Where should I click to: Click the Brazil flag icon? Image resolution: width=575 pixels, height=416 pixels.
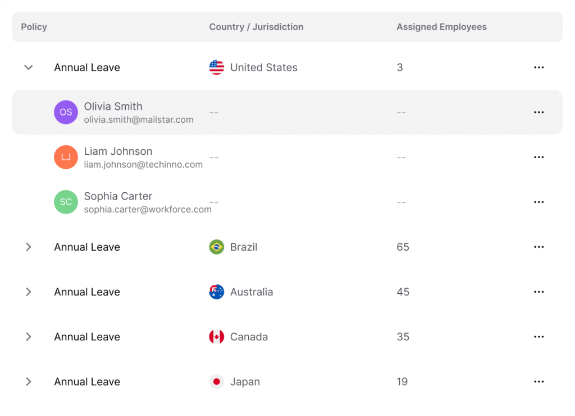coord(216,247)
